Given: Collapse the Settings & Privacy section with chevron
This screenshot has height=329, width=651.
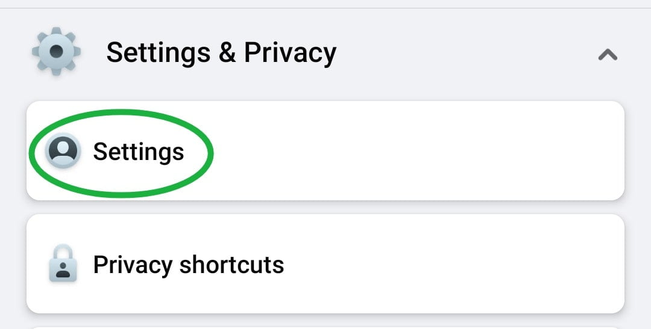Looking at the screenshot, I should (x=608, y=54).
